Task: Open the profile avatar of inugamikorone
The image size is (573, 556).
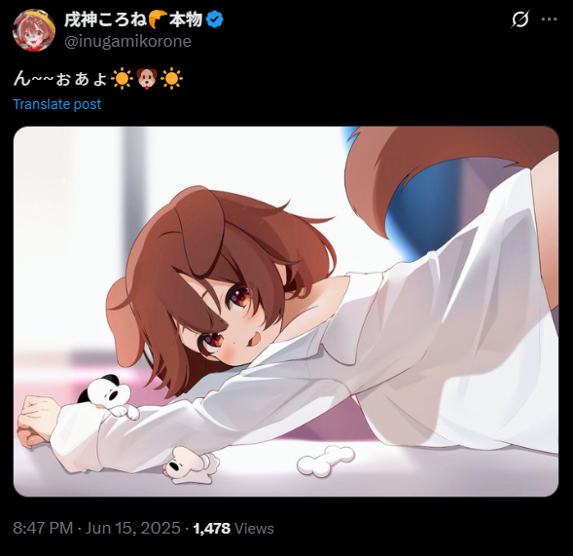Action: 34,30
